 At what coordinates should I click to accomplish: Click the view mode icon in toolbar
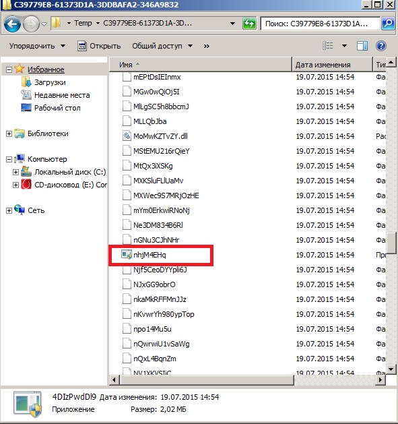[x=328, y=46]
